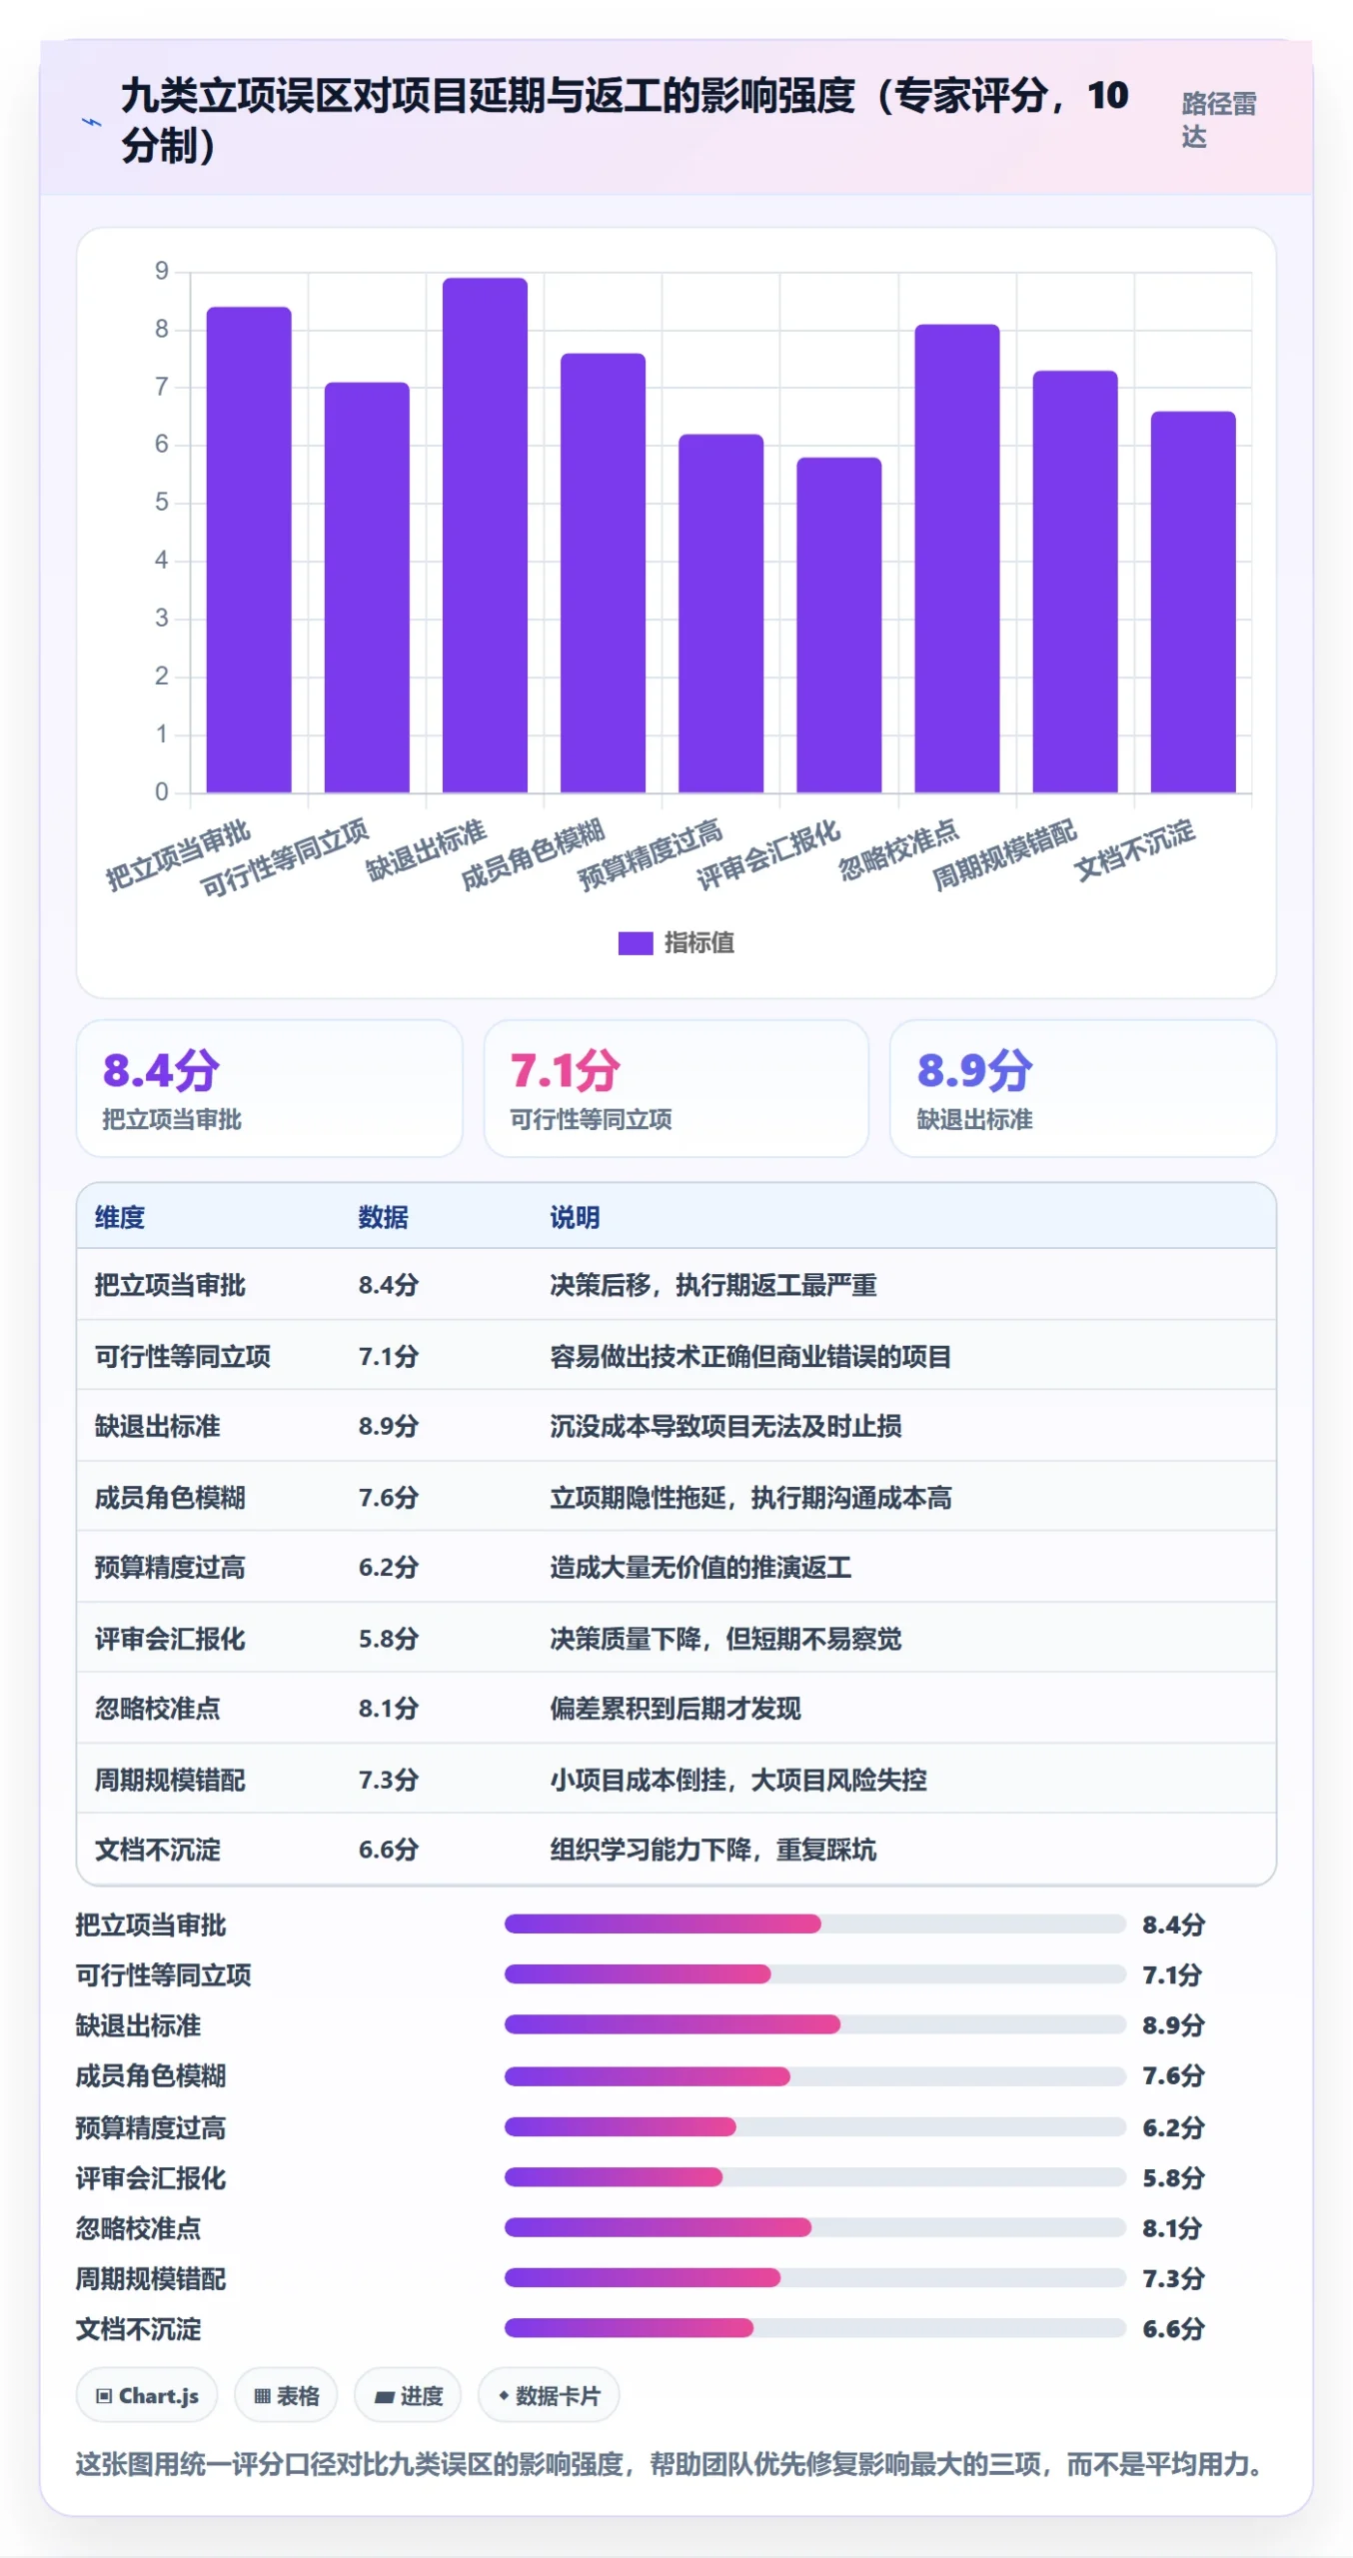
Task: Select table text 容易做出技术正确但商业错误的项目
Action: pyautogui.click(x=749, y=1356)
